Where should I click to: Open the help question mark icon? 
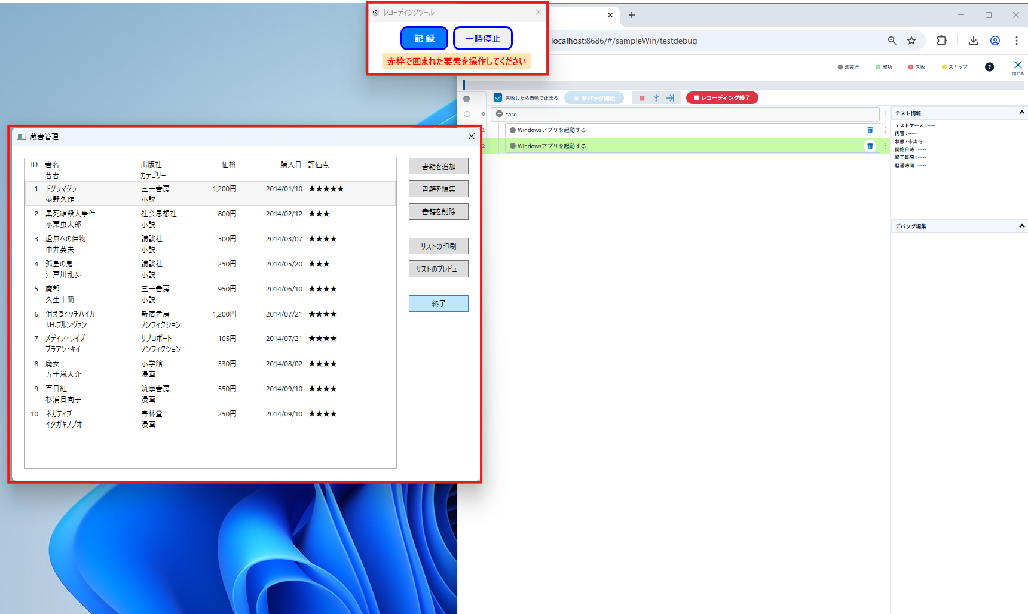pyautogui.click(x=989, y=67)
